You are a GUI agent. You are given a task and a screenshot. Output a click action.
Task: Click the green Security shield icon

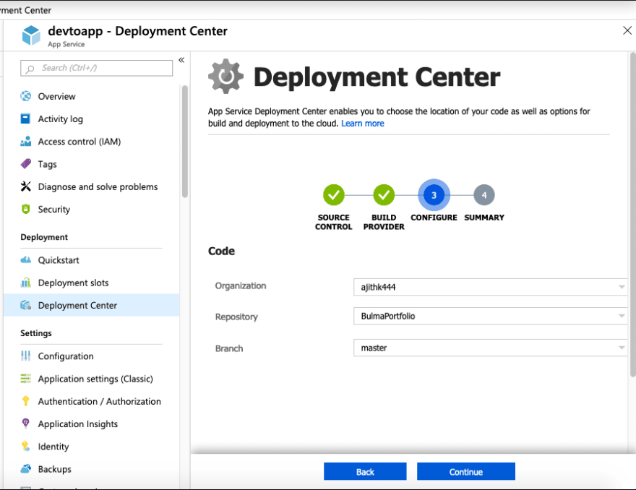(x=25, y=209)
